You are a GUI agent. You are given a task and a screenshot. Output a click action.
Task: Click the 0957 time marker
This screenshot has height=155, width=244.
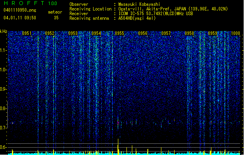tap(166, 33)
